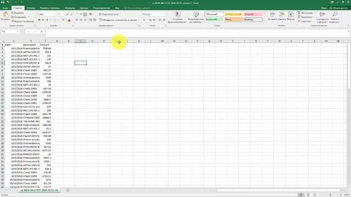The width and height of the screenshot is (351, 197).
Task: Apply the Хороший (Good) cell style
Action: point(214,20)
